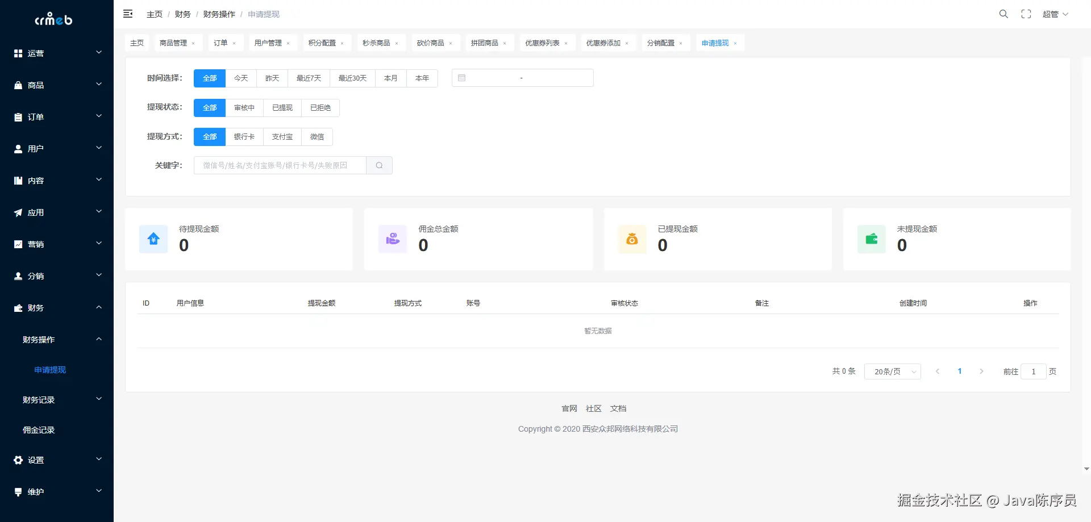This screenshot has height=522, width=1091.
Task: Expand the 营销 sidebar menu chevron
Action: [x=99, y=243]
